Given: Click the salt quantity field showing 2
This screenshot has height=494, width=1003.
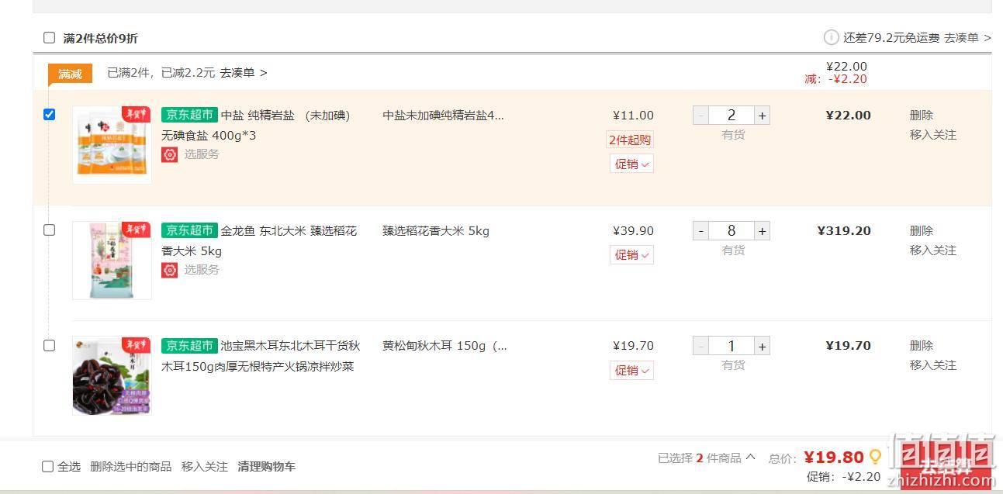Looking at the screenshot, I should pyautogui.click(x=731, y=116).
